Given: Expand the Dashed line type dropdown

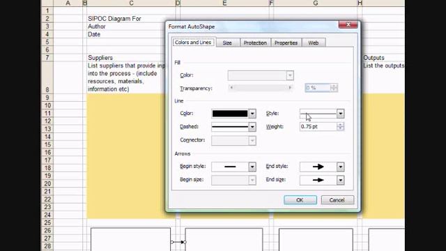Looking at the screenshot, I should [252, 127].
